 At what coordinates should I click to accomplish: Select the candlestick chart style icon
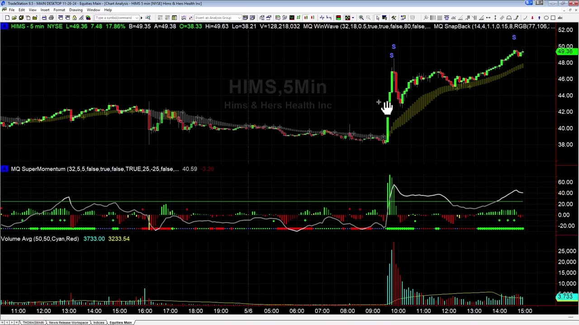click(x=306, y=18)
